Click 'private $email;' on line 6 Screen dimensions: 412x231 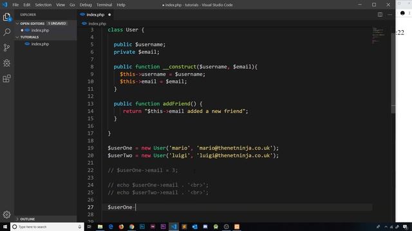136,52
